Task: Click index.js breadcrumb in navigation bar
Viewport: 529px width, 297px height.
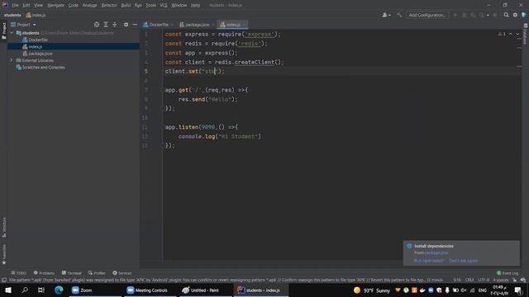Action: coord(36,15)
